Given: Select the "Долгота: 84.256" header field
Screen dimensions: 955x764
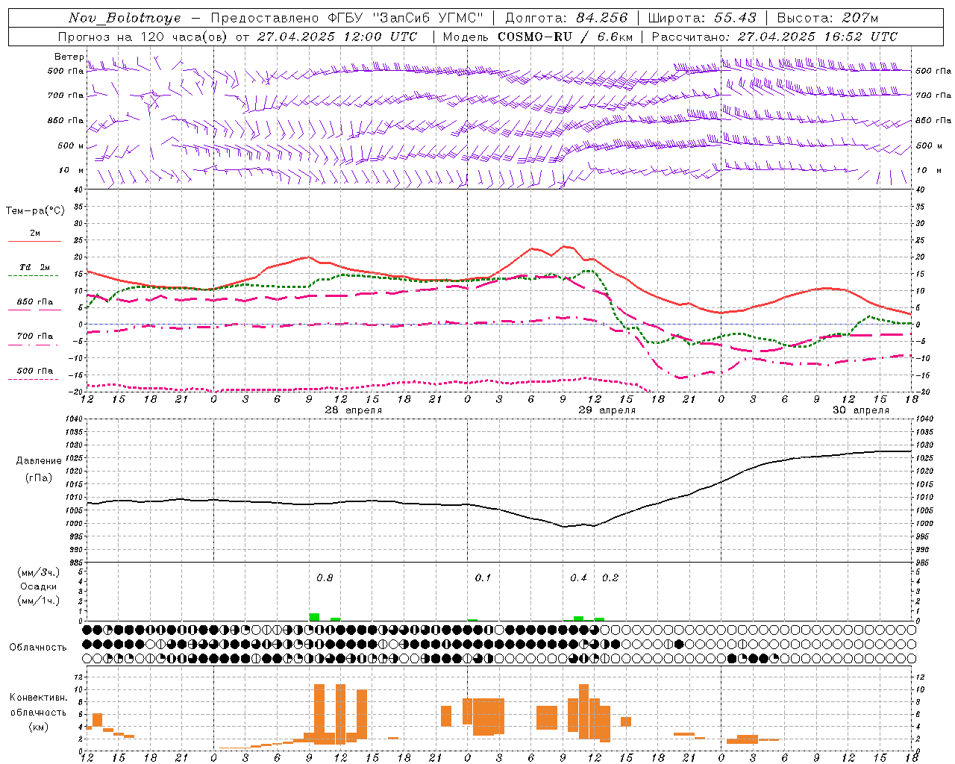Looking at the screenshot, I should (x=566, y=18).
